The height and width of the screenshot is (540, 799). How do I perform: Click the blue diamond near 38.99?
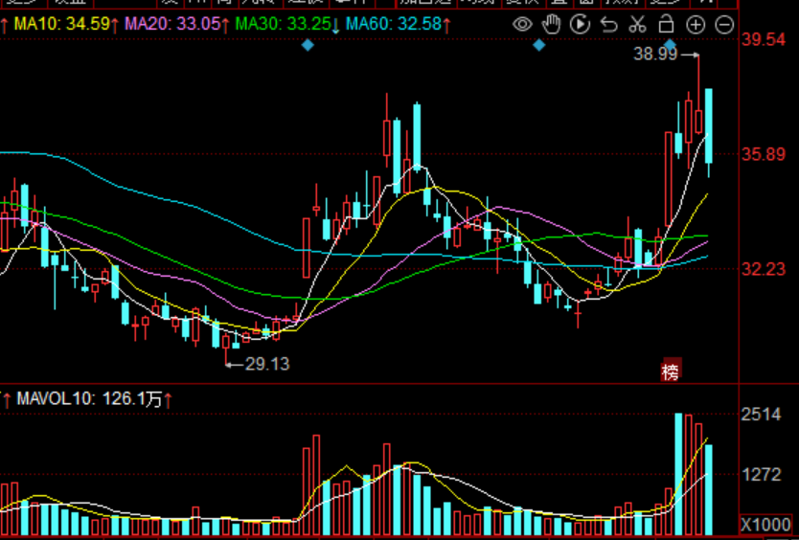pos(670,45)
